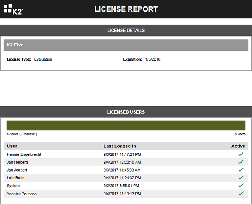Viewport: 252px width, 204px height.
Task: Click the Last Logged In column header
Action: (120, 146)
